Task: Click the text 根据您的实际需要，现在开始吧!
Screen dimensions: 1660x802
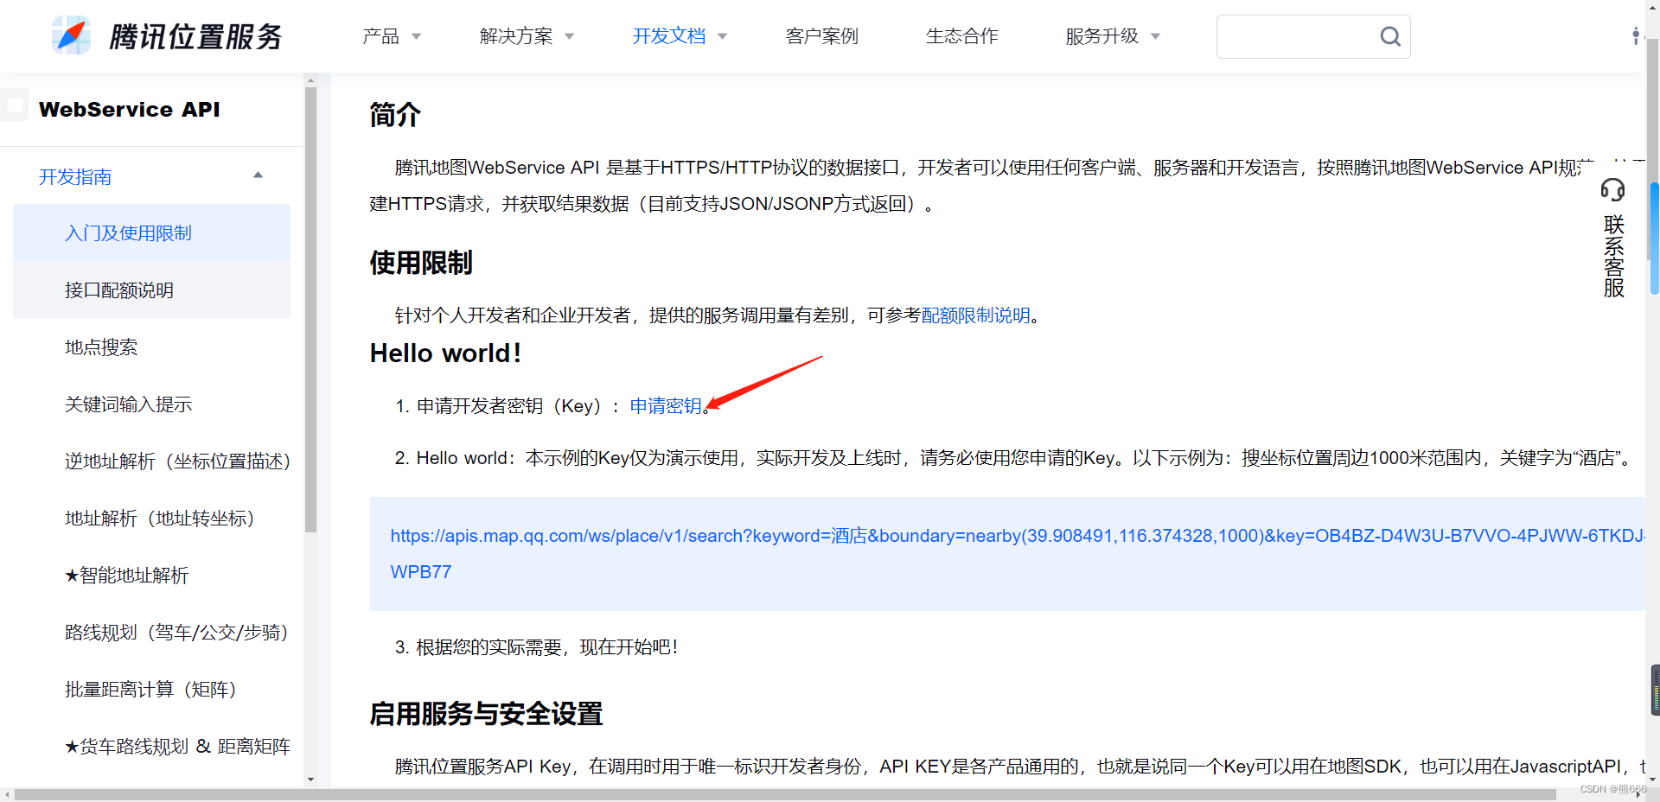Action: tap(546, 646)
